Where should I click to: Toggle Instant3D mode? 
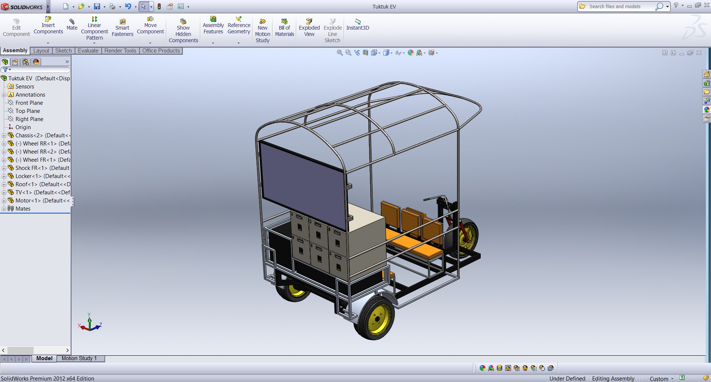point(358,24)
